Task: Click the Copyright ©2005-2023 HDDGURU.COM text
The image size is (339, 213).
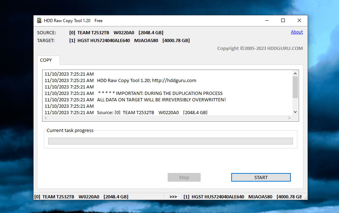Action: tap(260, 49)
